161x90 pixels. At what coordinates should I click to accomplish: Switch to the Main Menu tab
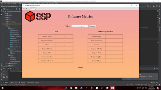[26, 9]
